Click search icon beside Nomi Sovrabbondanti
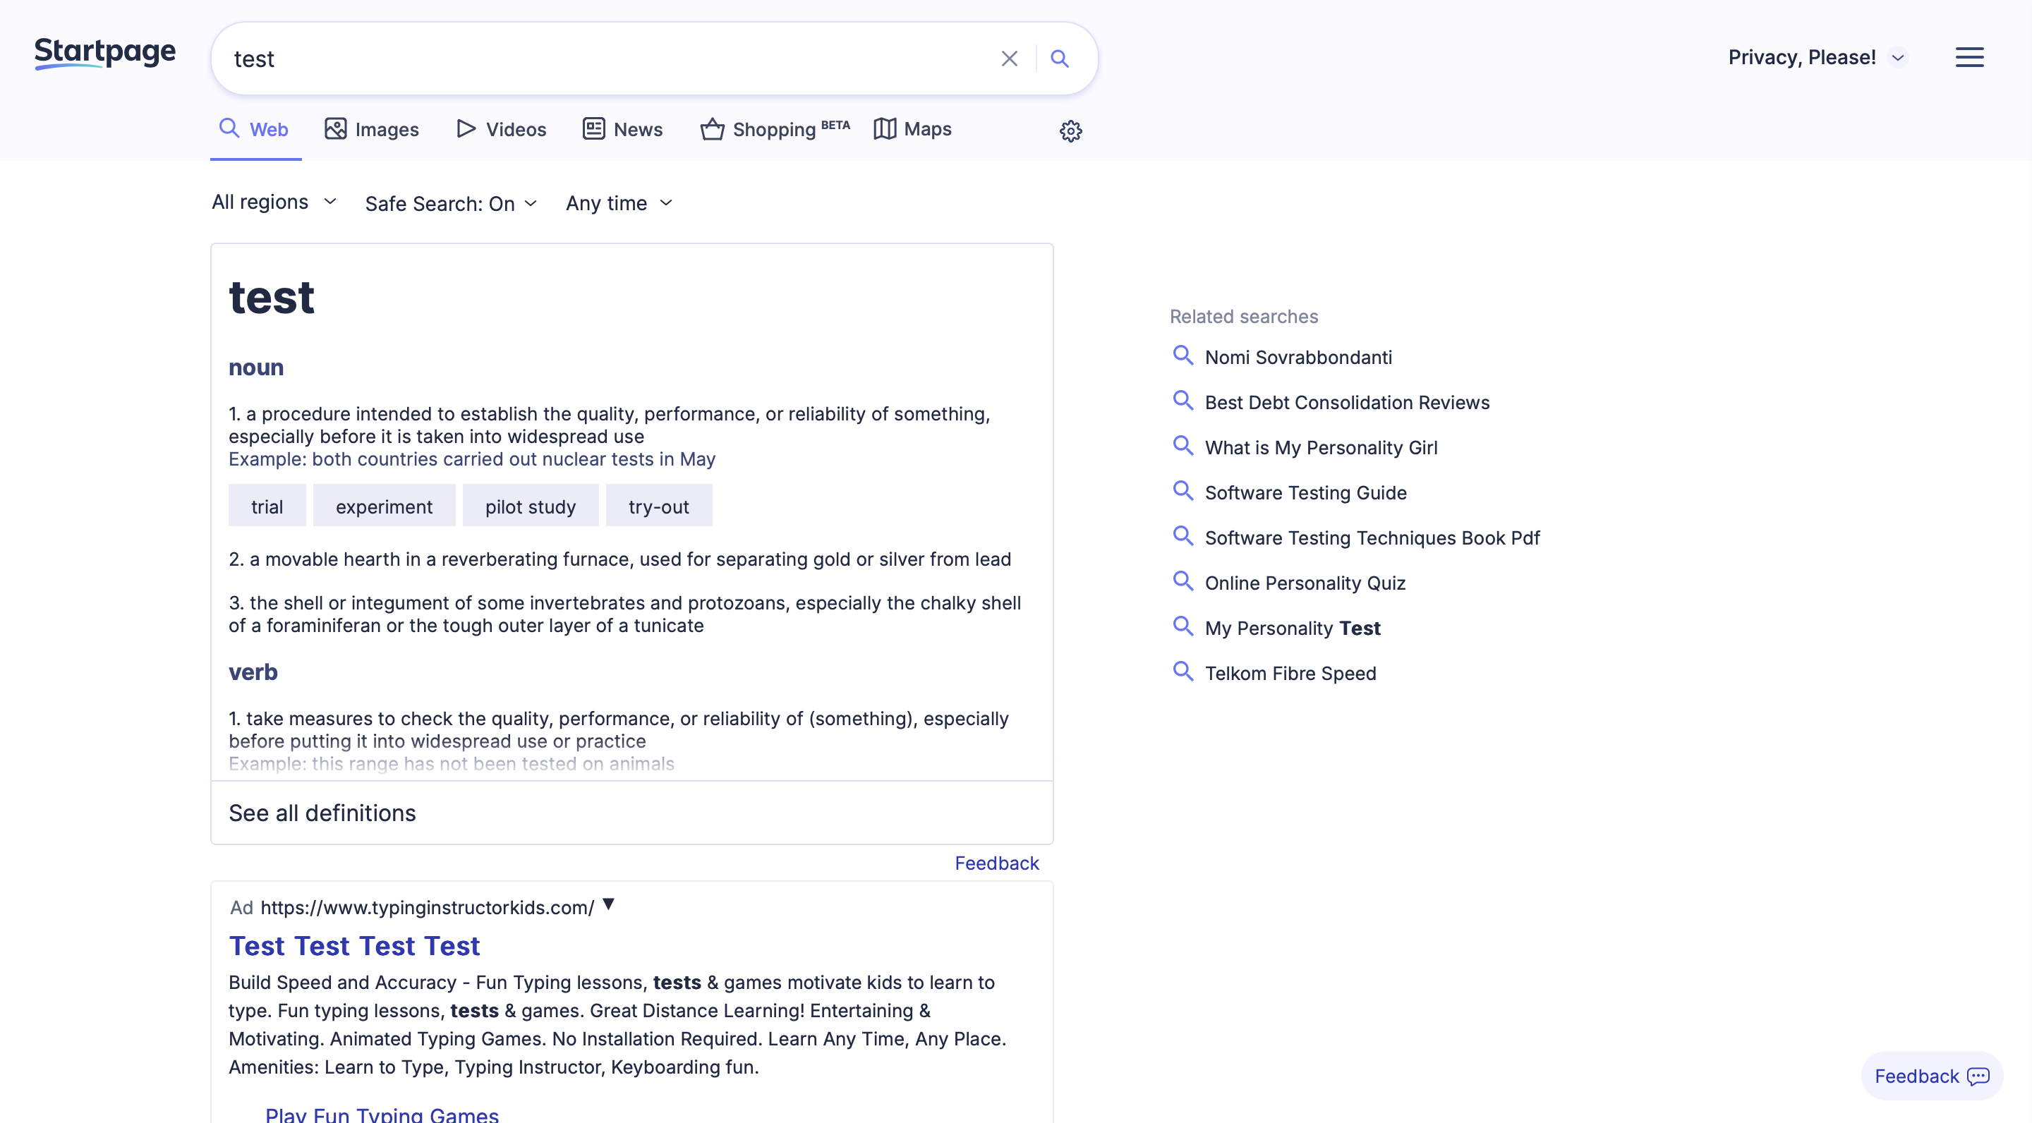This screenshot has width=2032, height=1123. [x=1183, y=356]
